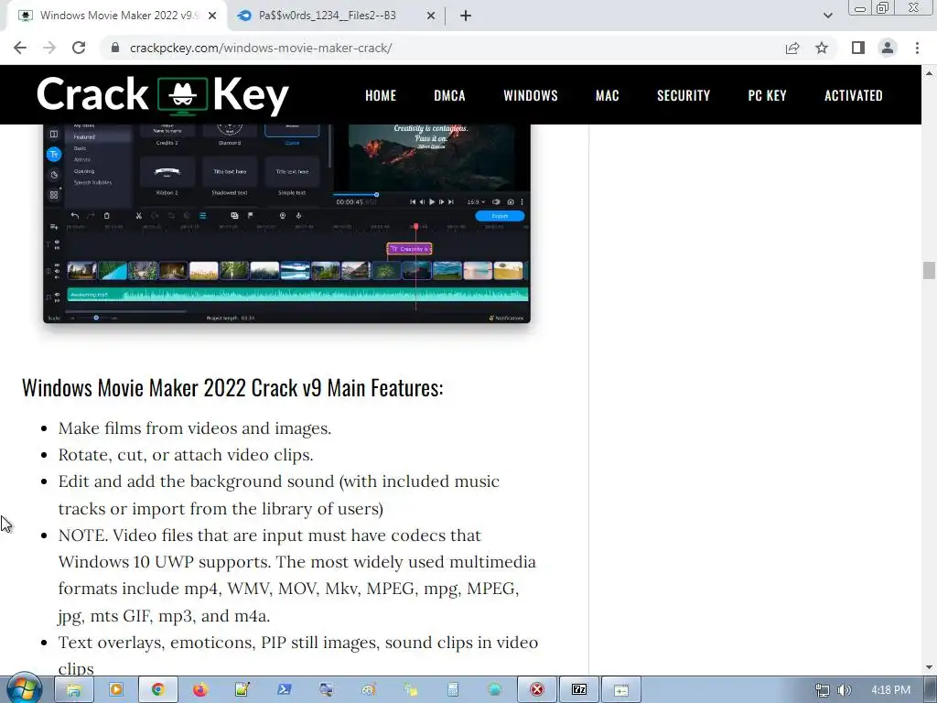
Task: Open the media player taskbar icon
Action: pos(116,690)
